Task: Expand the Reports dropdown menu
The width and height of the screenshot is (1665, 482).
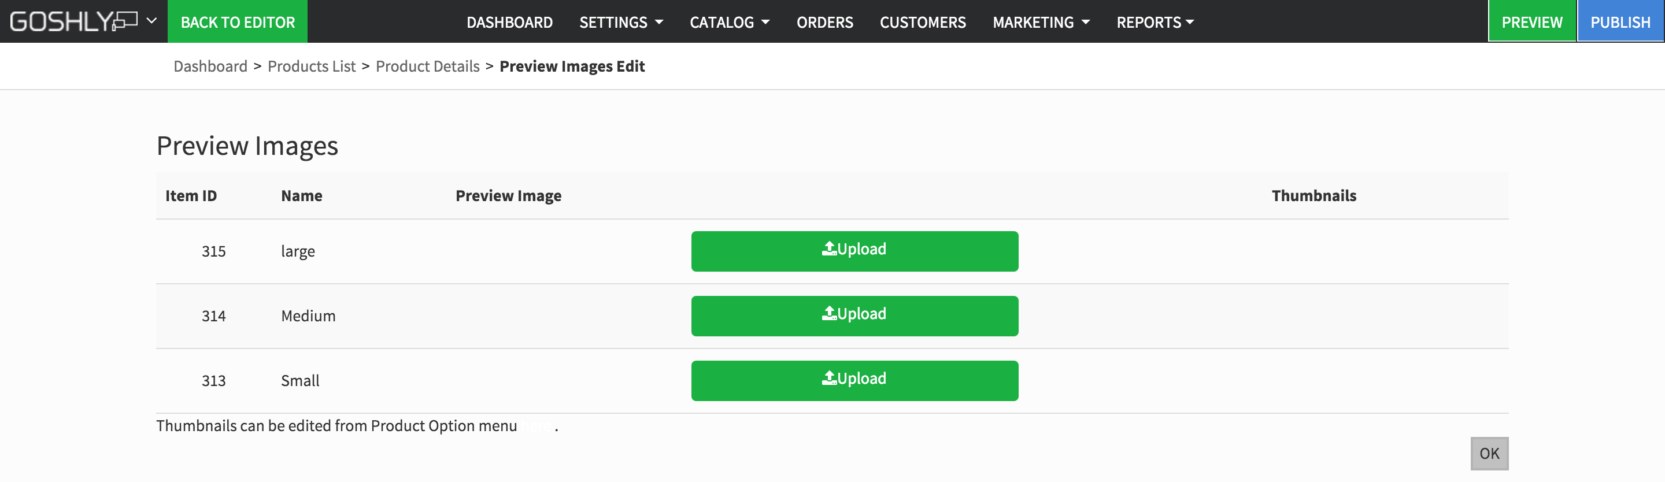Action: [1155, 22]
